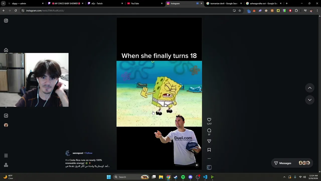Open the Instagram dashboard chart icon
Screen dimensions: 321x181
click(6, 116)
